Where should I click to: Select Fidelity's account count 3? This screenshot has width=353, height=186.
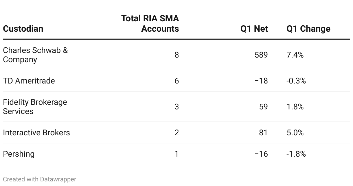pyautogui.click(x=176, y=107)
